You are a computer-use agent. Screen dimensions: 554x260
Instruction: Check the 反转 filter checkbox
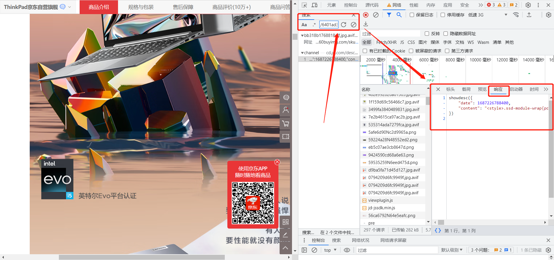[x=427, y=33]
